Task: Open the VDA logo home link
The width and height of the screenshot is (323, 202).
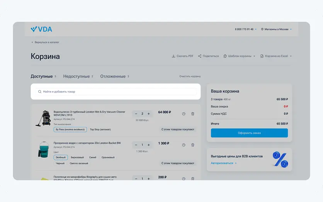Action: (x=41, y=29)
